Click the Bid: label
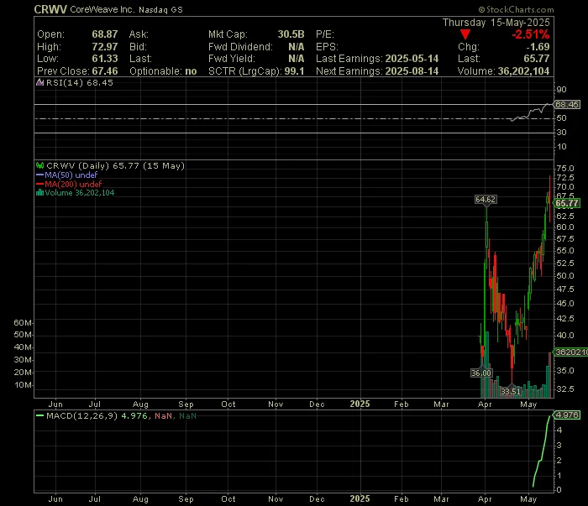The width and height of the screenshot is (588, 506). click(138, 47)
